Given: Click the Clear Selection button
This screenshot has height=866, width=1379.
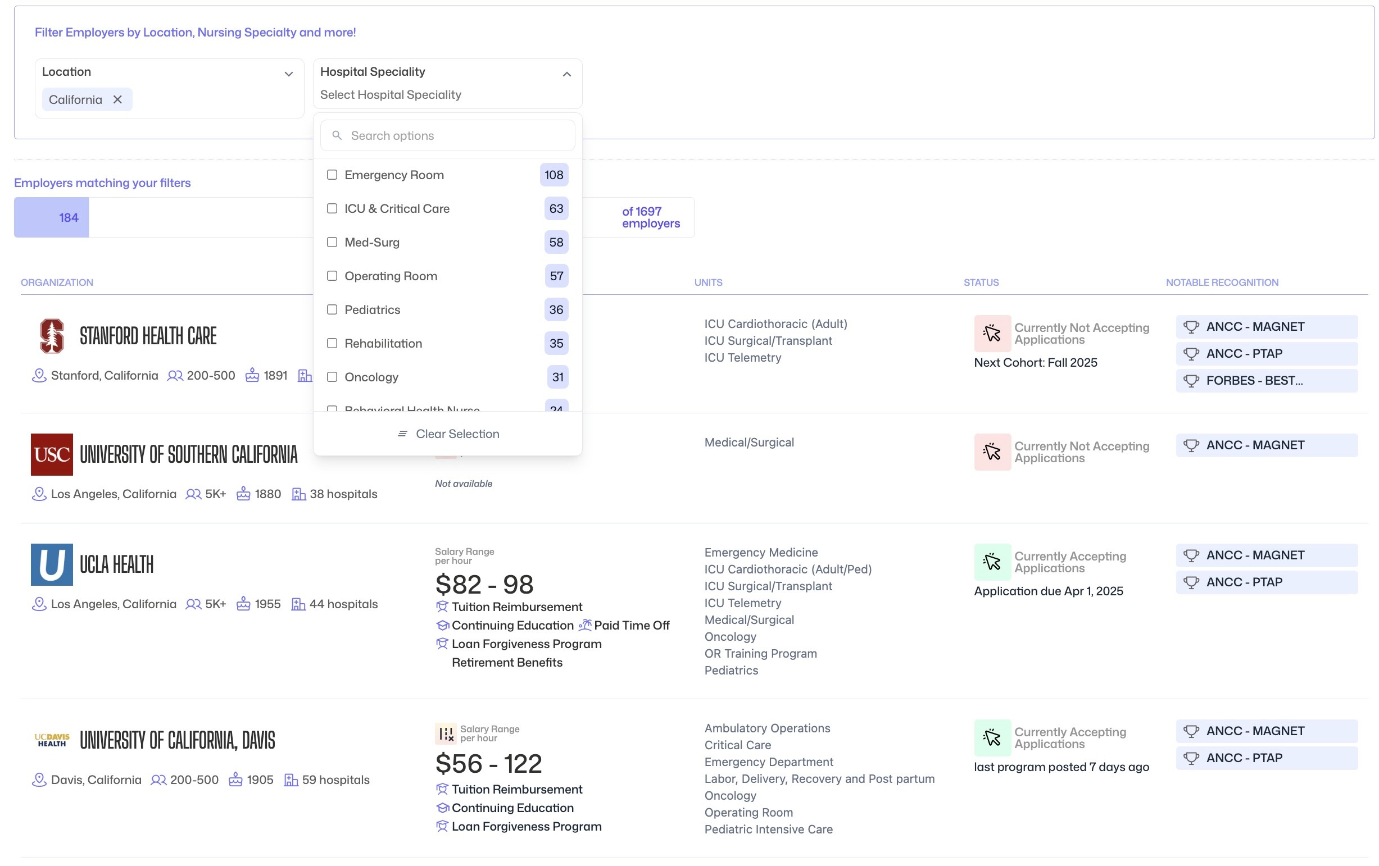Looking at the screenshot, I should [x=448, y=434].
